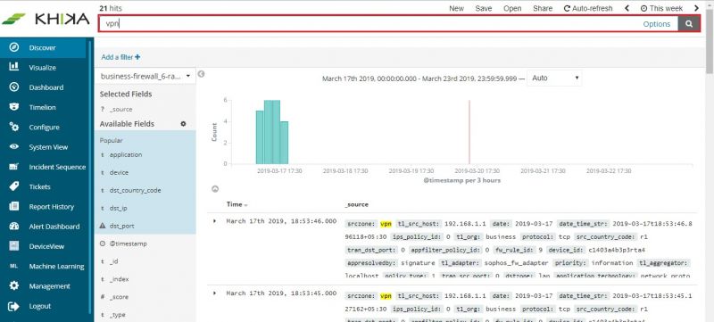Screen dimensions: 714x322
Task: Click the Management gear icon
Action: (14, 286)
